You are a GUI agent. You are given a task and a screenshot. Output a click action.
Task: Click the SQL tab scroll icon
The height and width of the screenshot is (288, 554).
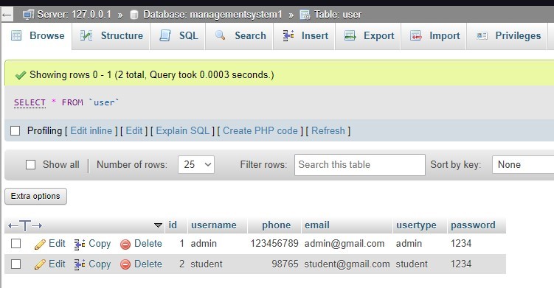click(x=165, y=35)
